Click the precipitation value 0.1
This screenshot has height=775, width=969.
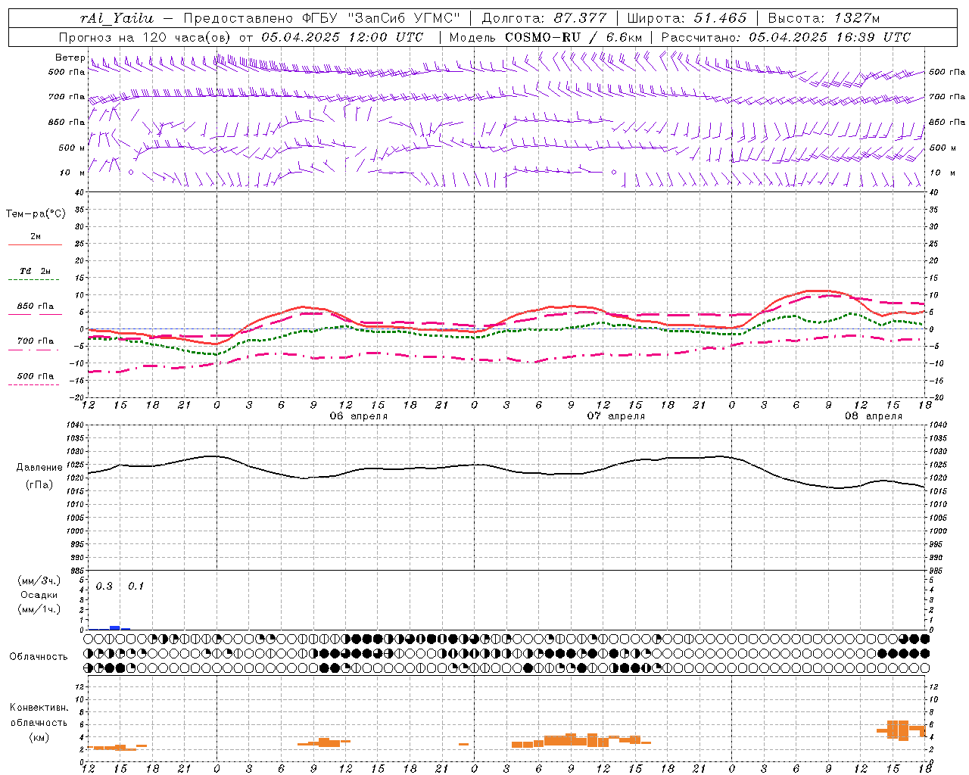click(136, 587)
